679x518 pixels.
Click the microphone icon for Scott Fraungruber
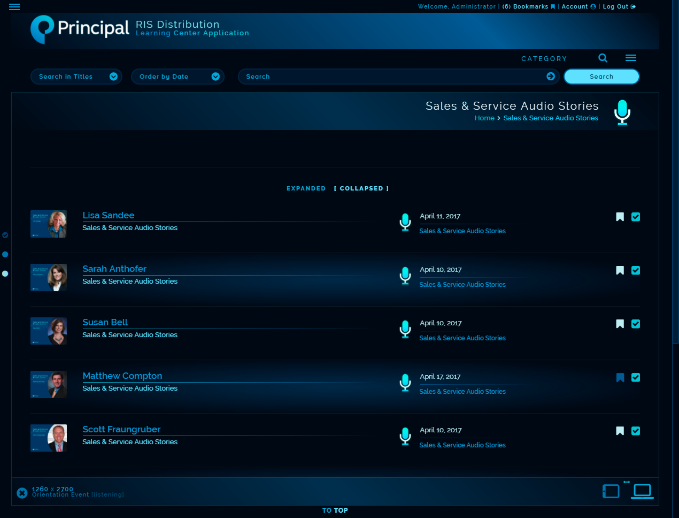click(405, 436)
